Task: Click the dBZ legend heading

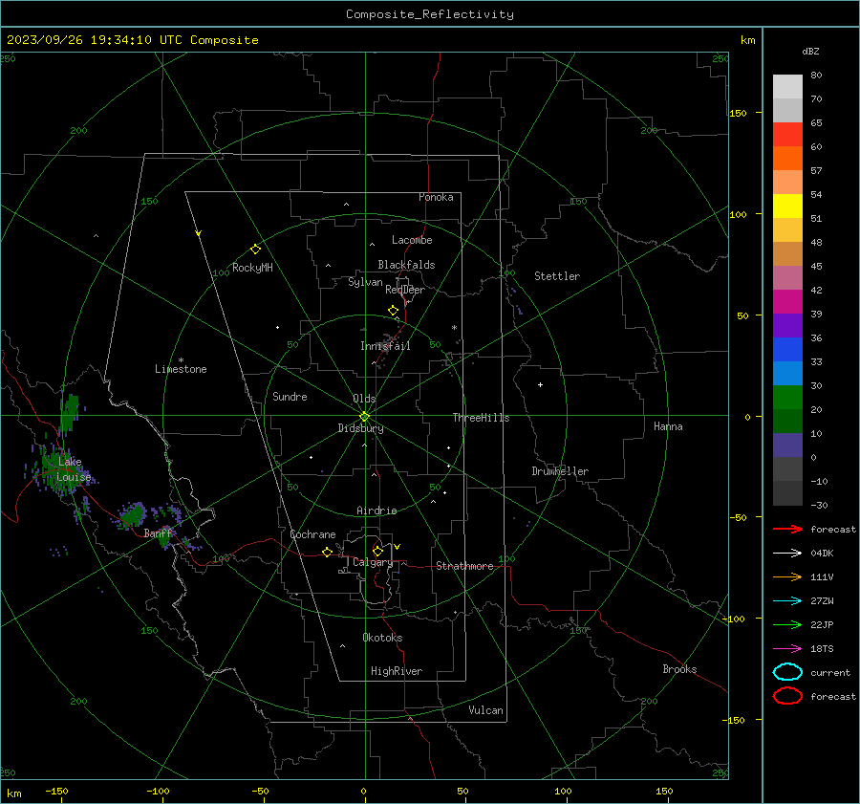Action: (810, 52)
